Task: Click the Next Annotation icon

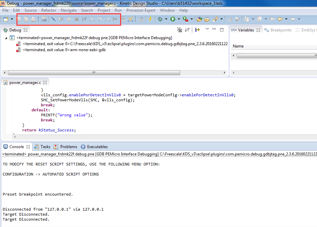Action: pos(247,19)
